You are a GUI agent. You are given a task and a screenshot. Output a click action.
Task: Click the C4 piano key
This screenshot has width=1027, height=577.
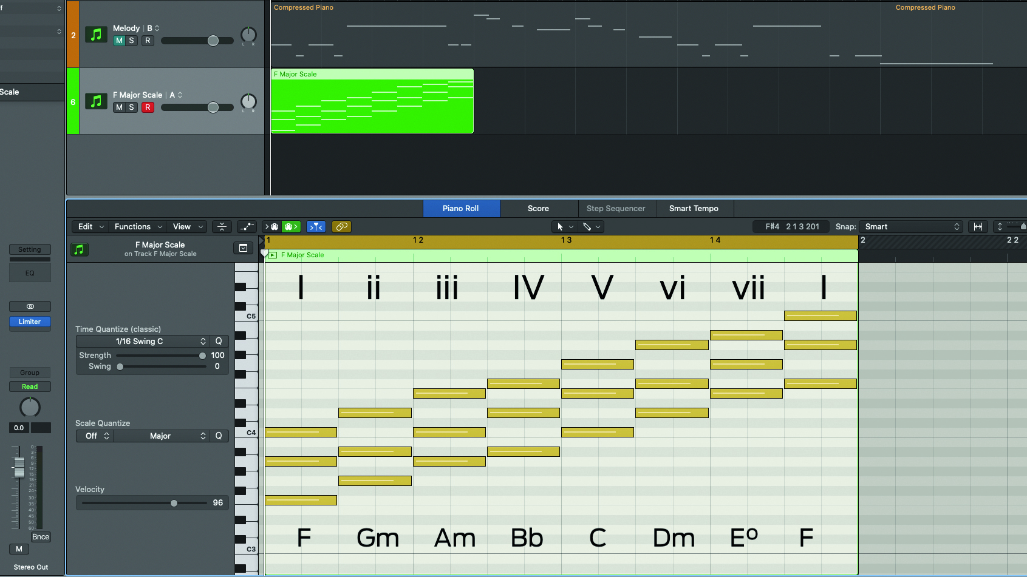246,433
